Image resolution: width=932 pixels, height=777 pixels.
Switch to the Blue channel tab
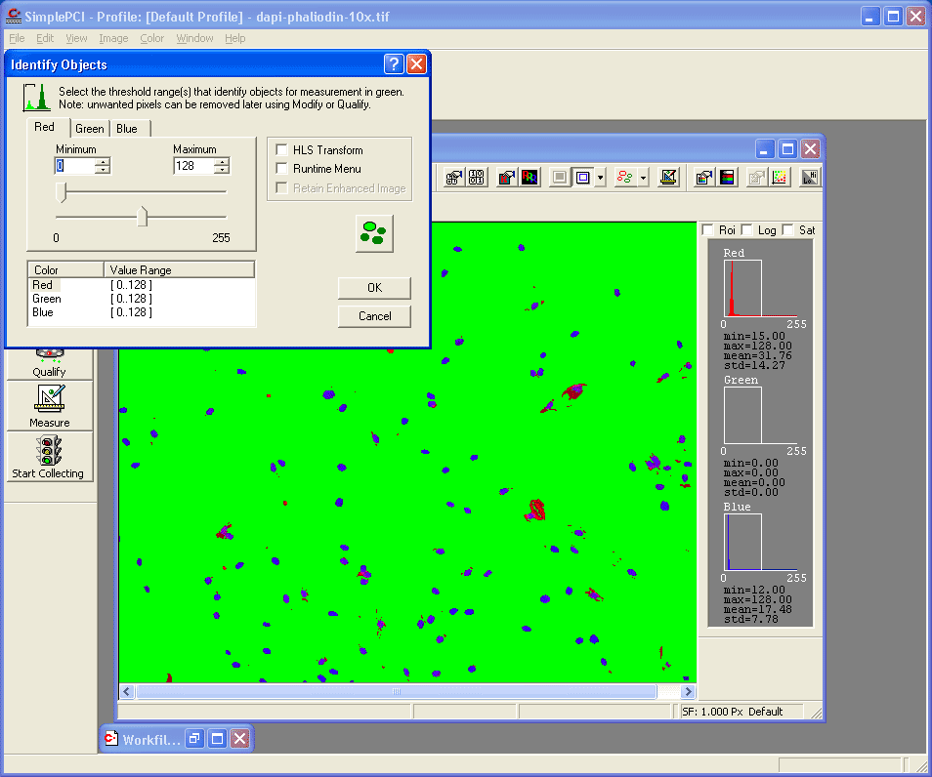click(x=127, y=129)
